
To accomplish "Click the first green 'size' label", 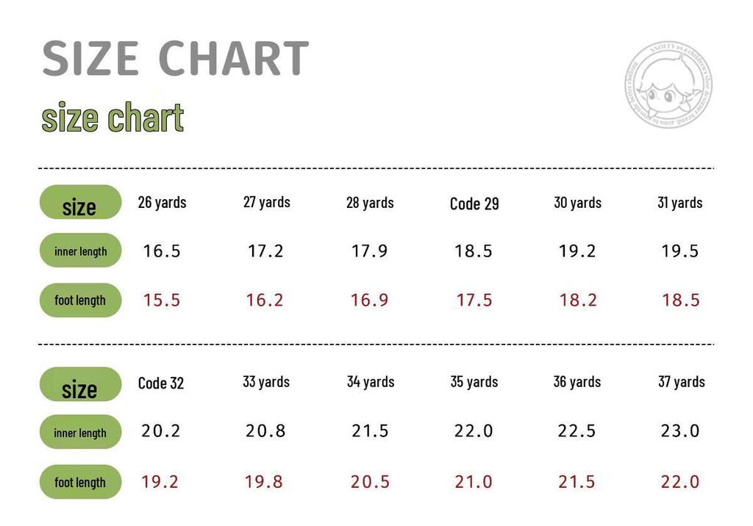I will pos(80,202).
